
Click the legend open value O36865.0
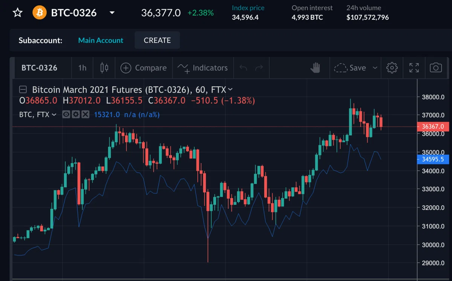[38, 101]
